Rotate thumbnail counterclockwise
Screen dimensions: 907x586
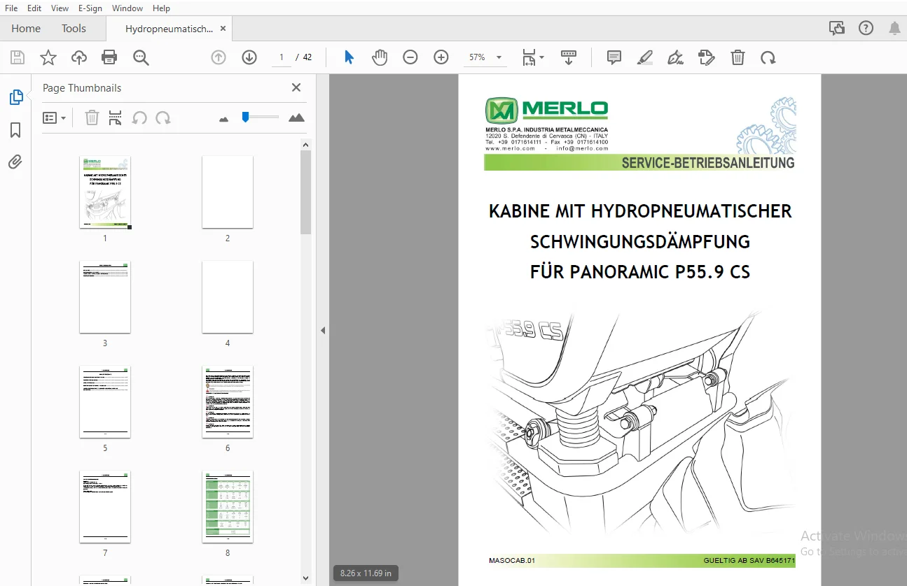coord(139,117)
